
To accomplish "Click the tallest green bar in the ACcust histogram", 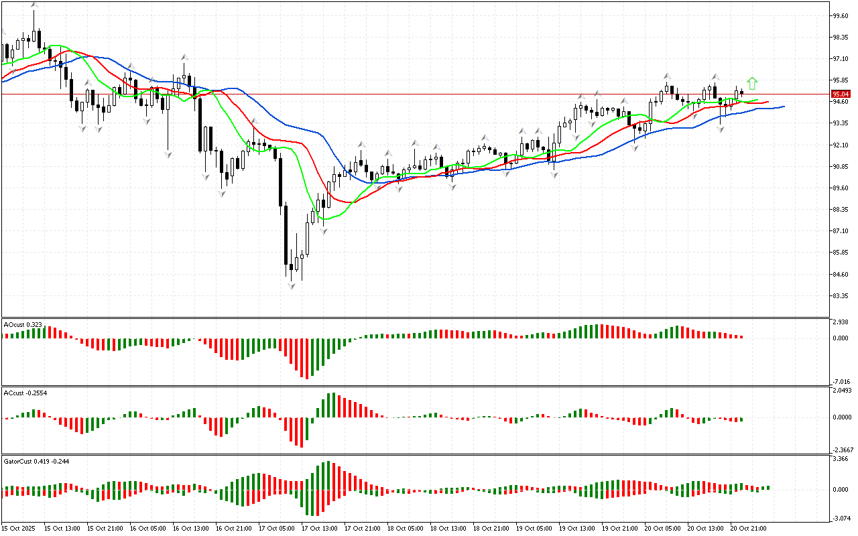I will point(329,405).
